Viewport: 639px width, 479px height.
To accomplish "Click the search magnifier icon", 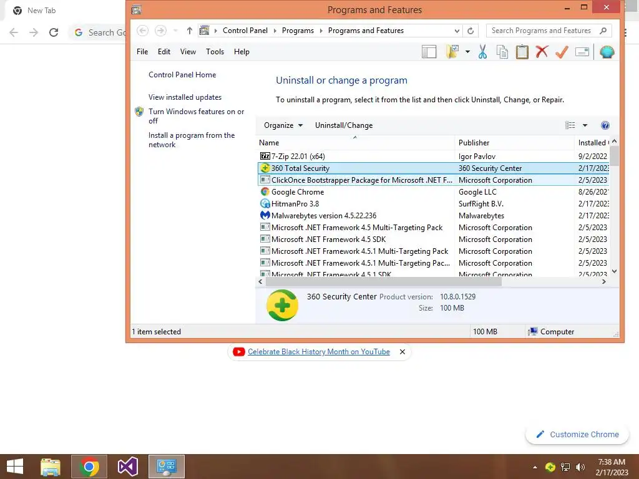I will 603,31.
